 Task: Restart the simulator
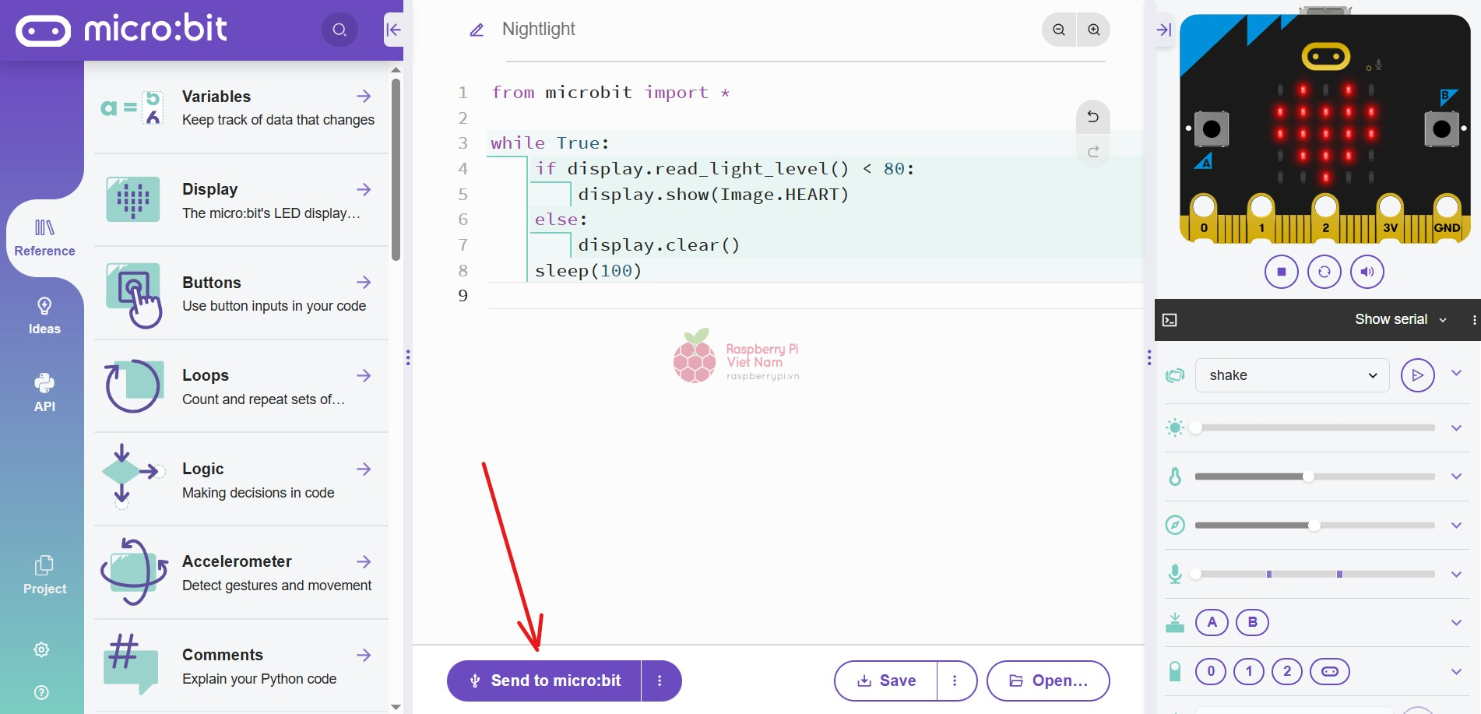click(1324, 272)
